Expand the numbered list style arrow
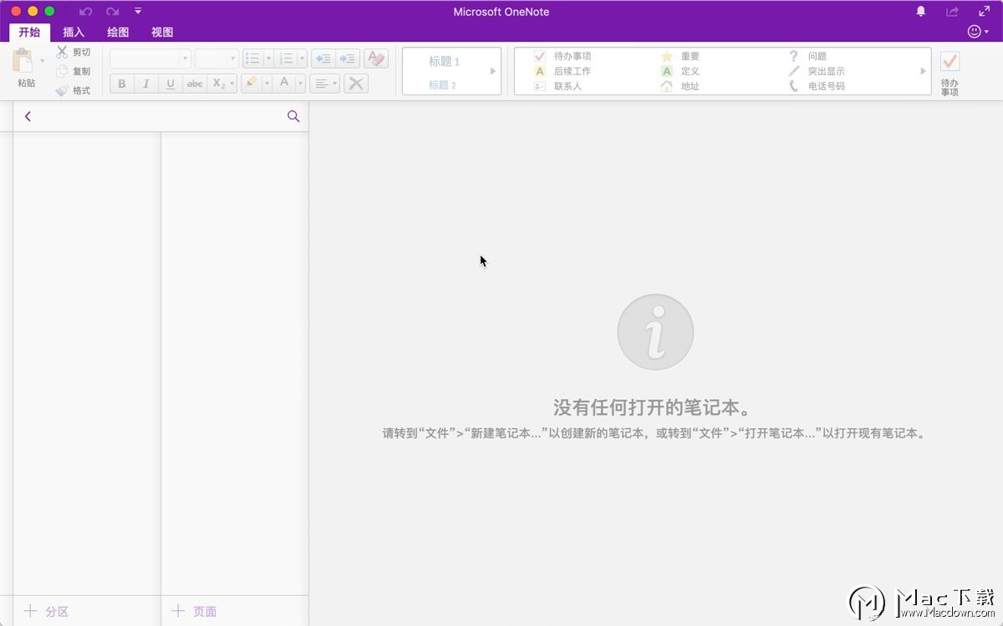Image resolution: width=1003 pixels, height=626 pixels. pos(302,58)
